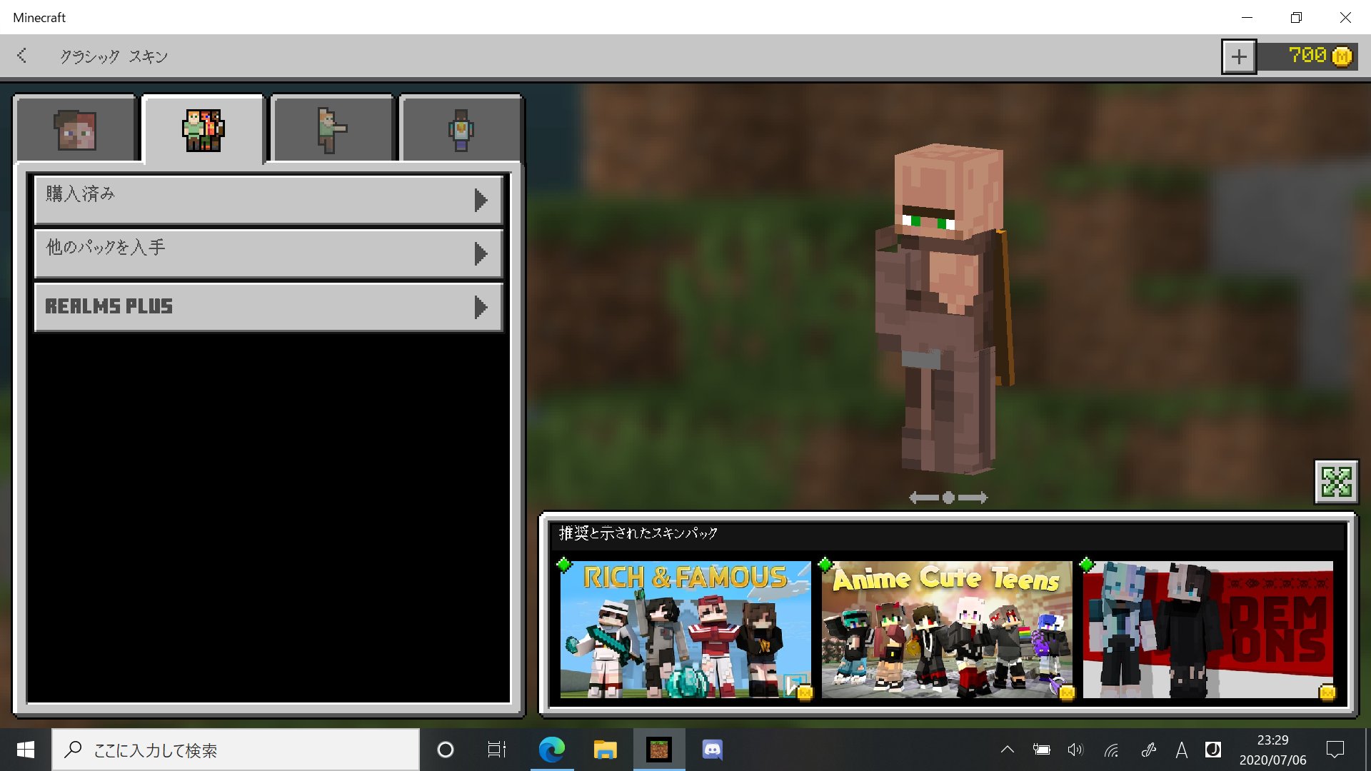Expand the REALMS PLUS section

268,307
